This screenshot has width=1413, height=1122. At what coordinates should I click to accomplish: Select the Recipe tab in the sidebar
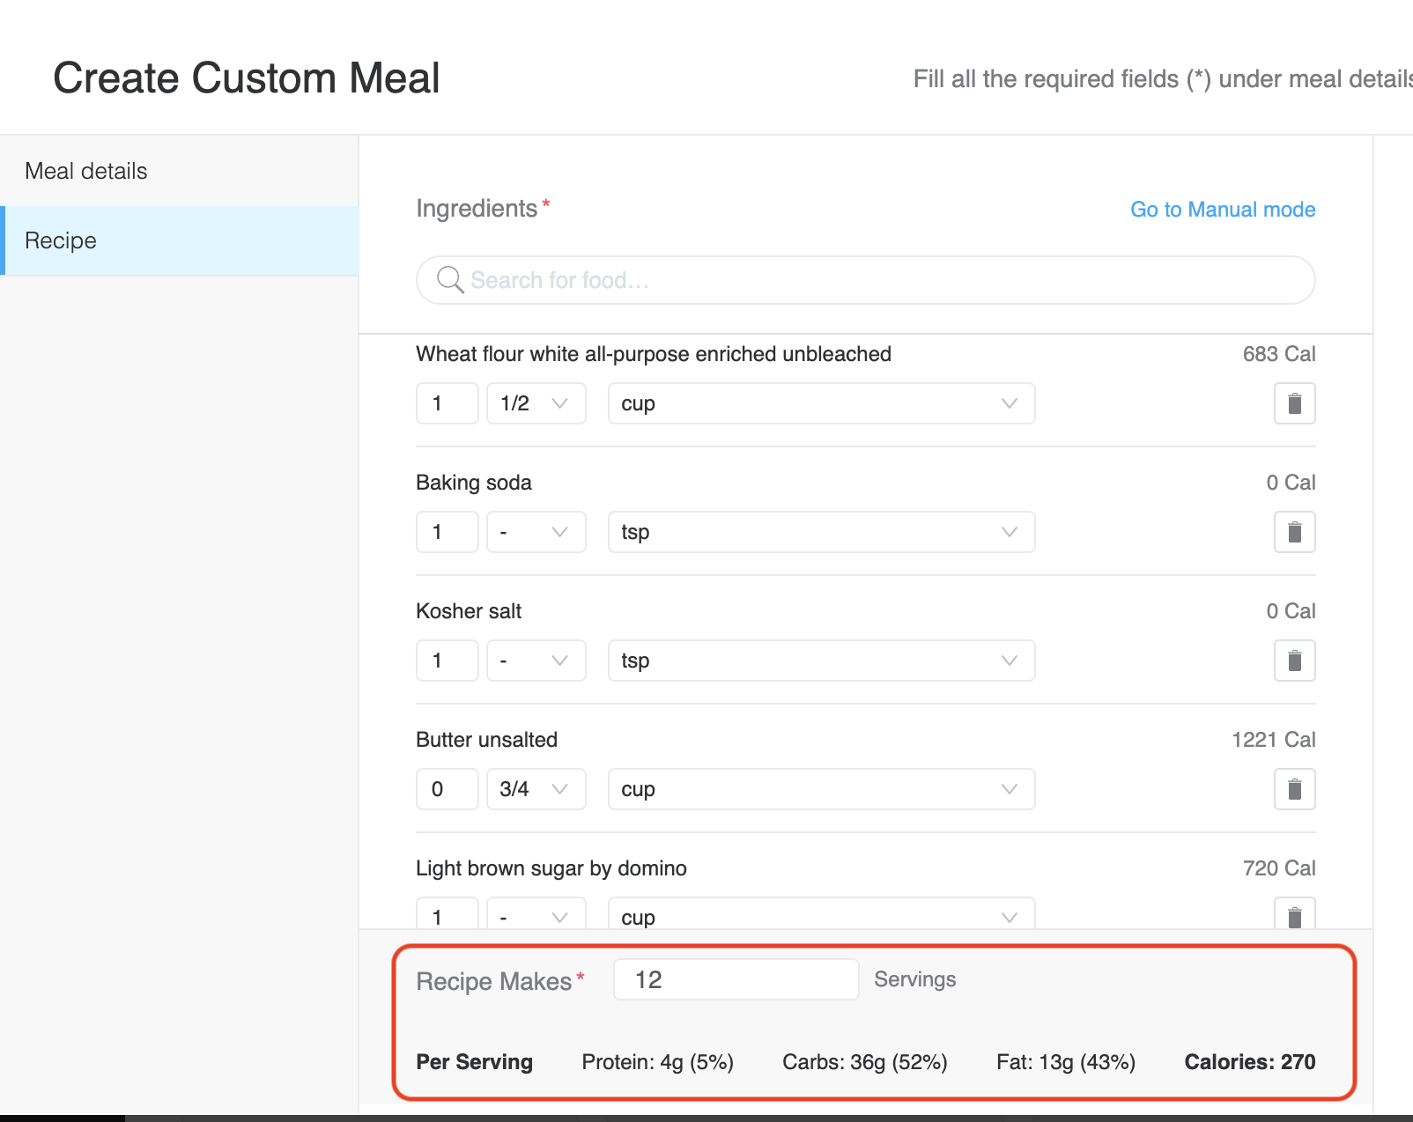(179, 240)
